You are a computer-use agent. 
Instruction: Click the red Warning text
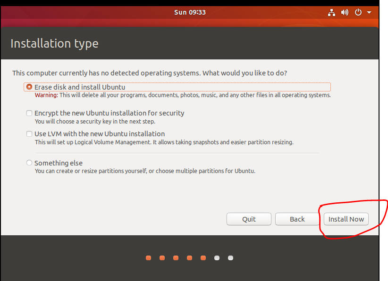pos(47,95)
